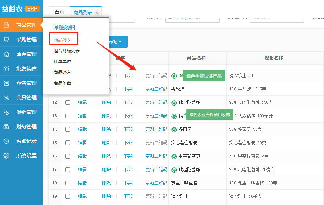Click the cart icon for 采购管理
324x205 pixels.
(x=6, y=40)
